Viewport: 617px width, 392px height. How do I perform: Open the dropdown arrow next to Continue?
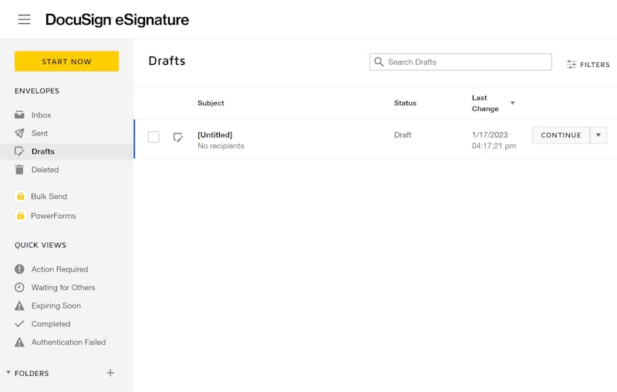pyautogui.click(x=598, y=135)
